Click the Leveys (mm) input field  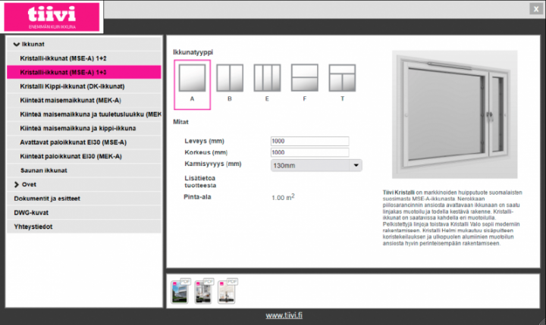pyautogui.click(x=309, y=141)
